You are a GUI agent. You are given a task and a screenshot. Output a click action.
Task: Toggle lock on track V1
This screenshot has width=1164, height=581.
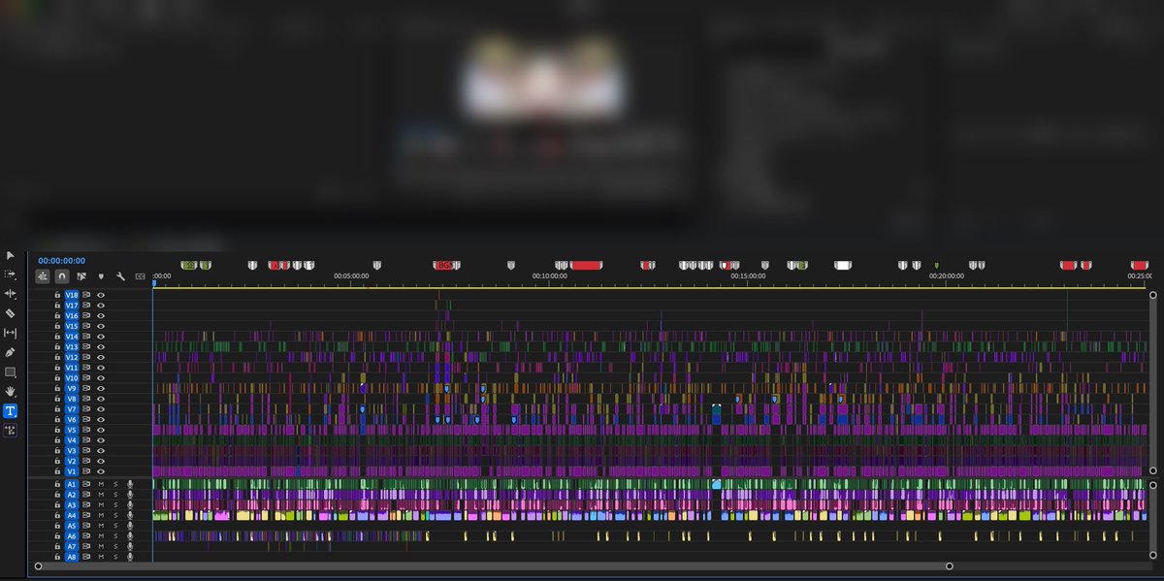pos(57,471)
